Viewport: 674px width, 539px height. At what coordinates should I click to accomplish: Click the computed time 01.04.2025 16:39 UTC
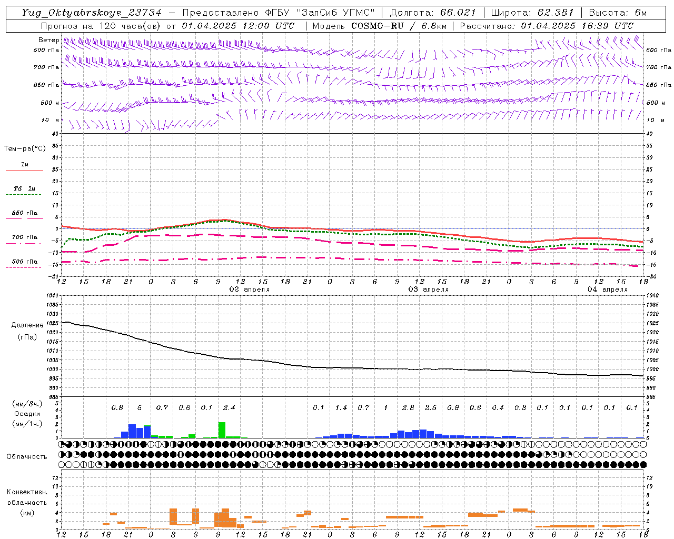(577, 26)
